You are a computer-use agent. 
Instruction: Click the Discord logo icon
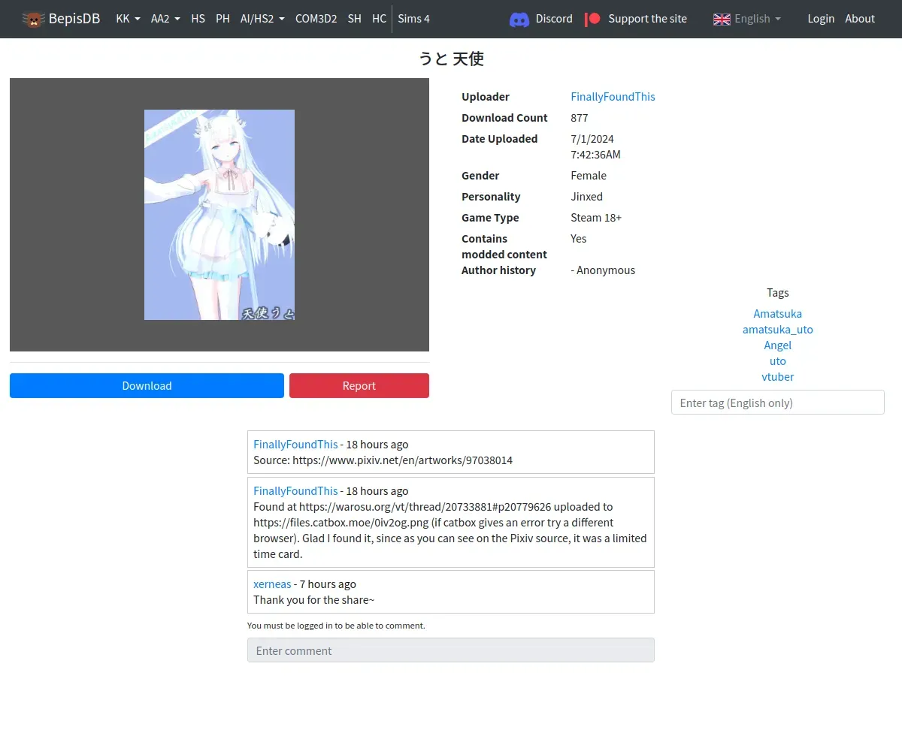519,19
